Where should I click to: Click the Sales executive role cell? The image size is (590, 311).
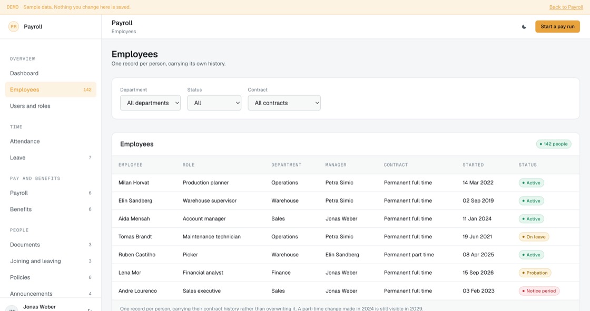[x=202, y=290]
